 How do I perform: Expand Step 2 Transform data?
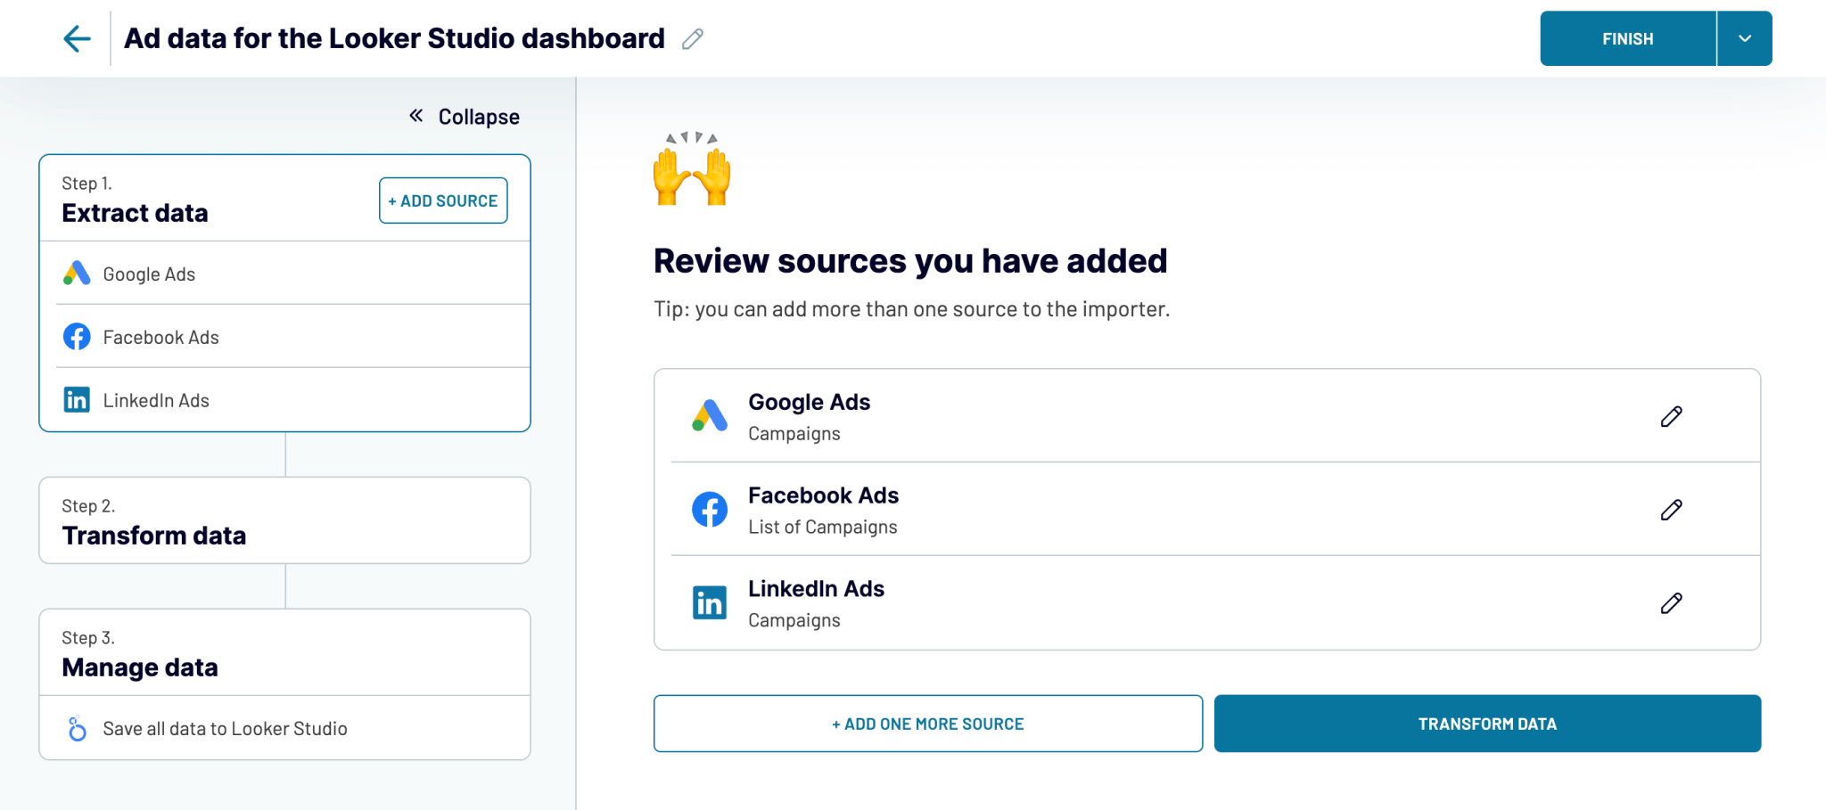284,520
